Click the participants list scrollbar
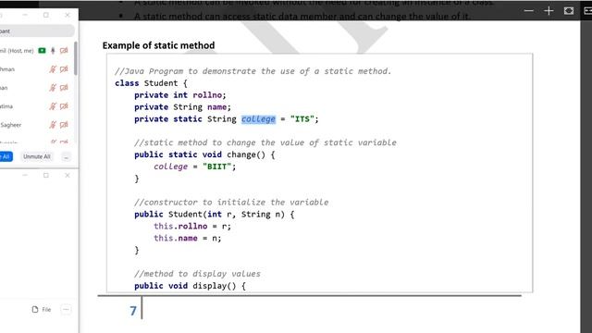592x333 pixels. [x=76, y=58]
